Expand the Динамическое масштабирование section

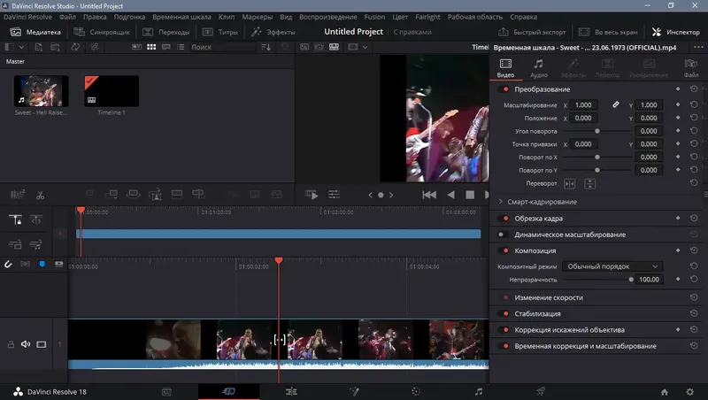coord(569,235)
